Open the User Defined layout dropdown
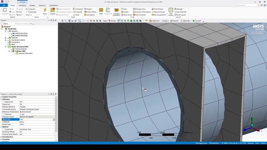The height and width of the screenshot is (150, 267). 181,12
